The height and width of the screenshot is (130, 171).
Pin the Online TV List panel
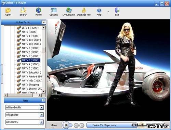(44, 22)
